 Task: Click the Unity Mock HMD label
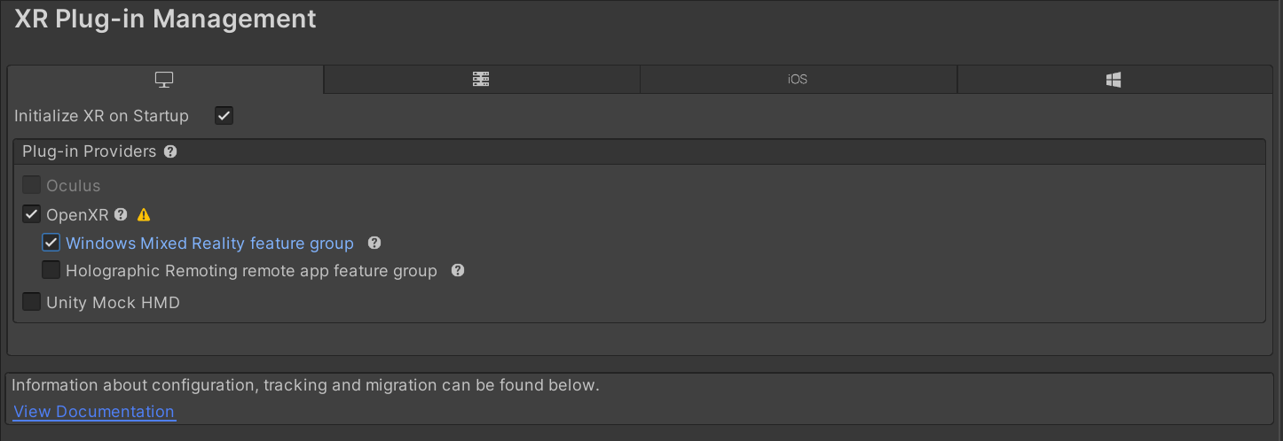113,303
